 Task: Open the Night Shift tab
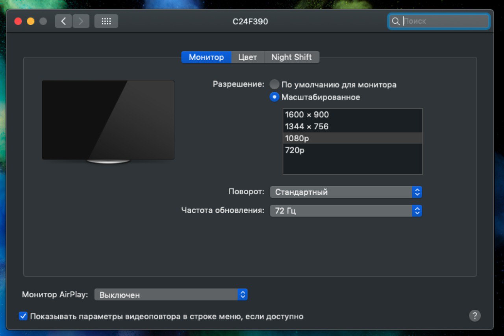291,57
